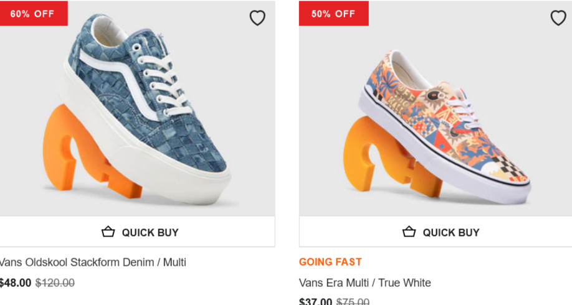This screenshot has height=305, width=572.
Task: Tap the heart icon on Vans Era Multi
Action: click(558, 18)
